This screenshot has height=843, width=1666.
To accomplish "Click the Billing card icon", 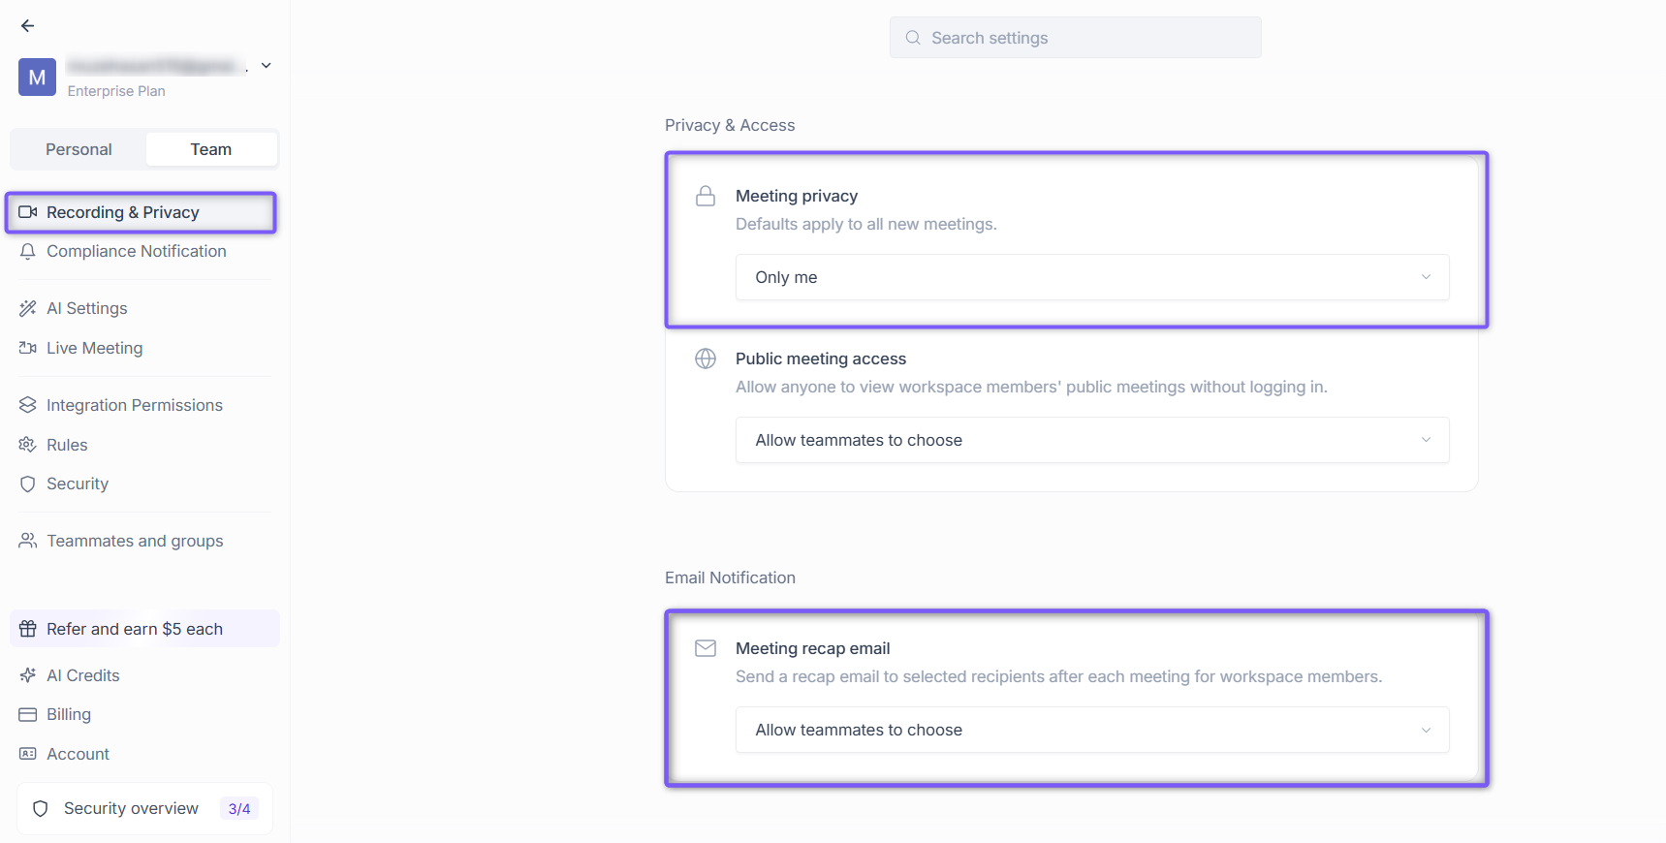I will (28, 714).
